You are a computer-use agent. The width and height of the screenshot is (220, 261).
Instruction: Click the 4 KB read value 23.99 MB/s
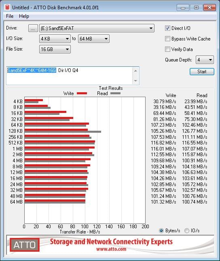(x=196, y=102)
